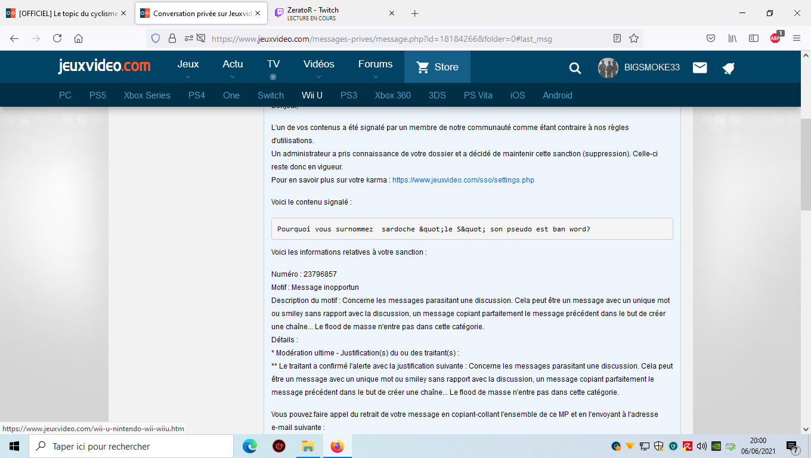The height and width of the screenshot is (458, 811).
Task: Open the private messages envelope icon
Action: point(699,67)
